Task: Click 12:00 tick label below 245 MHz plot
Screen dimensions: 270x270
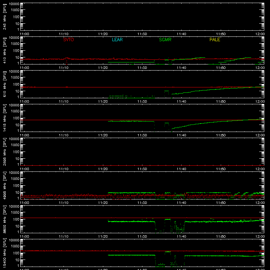Action: (x=260, y=34)
